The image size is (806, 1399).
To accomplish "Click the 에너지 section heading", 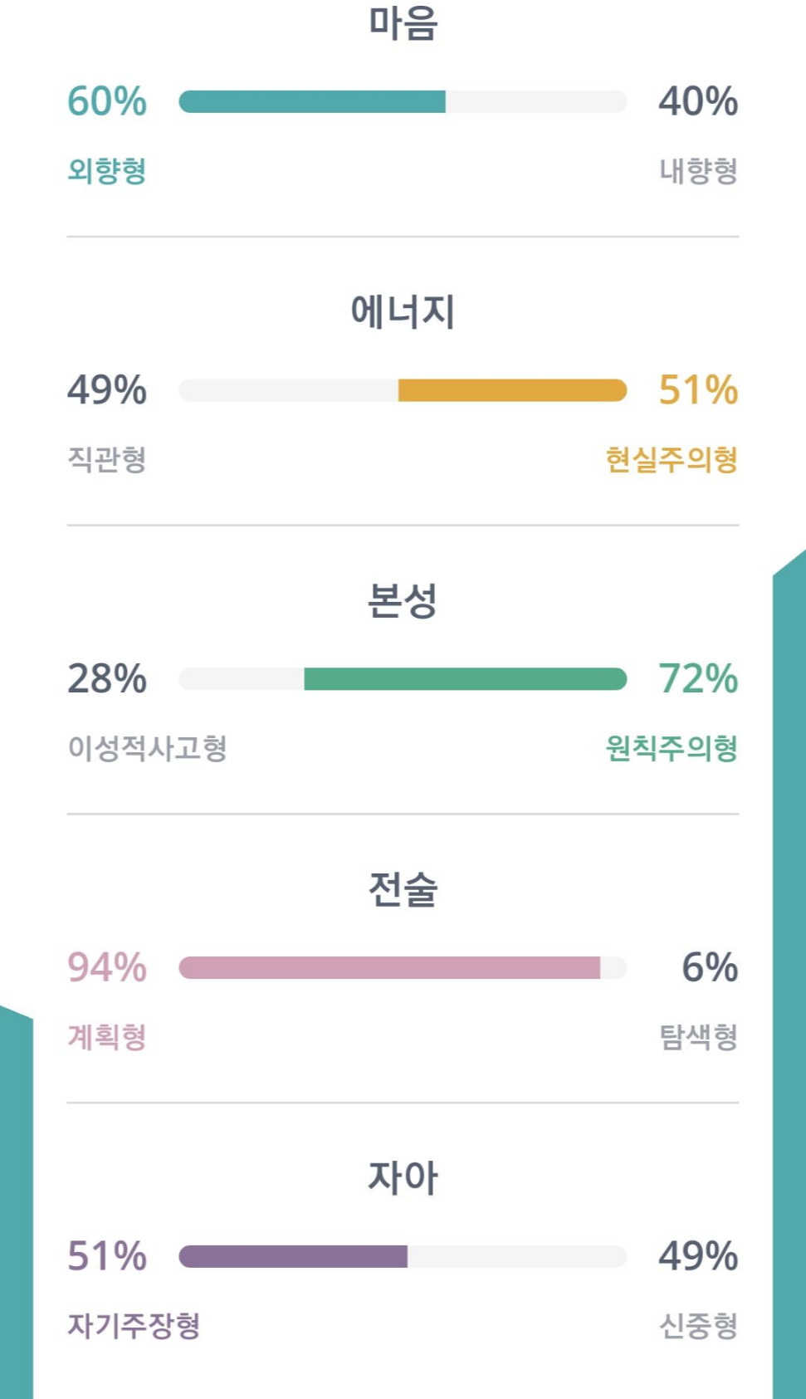I will click(x=403, y=312).
